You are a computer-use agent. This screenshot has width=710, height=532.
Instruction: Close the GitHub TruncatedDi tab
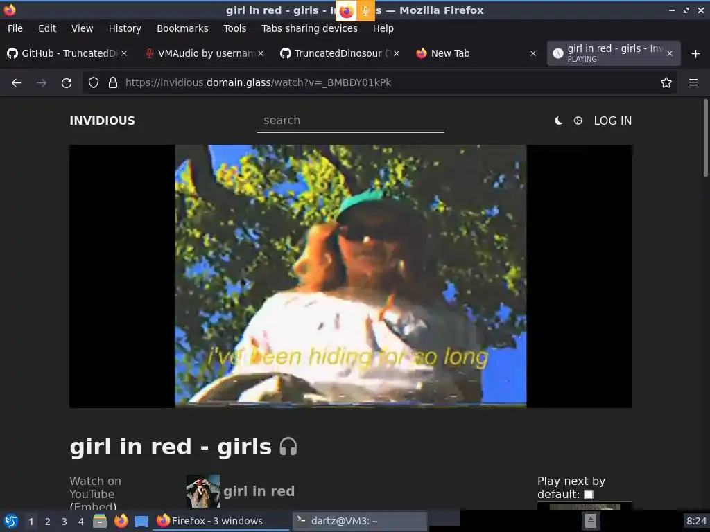(x=124, y=53)
